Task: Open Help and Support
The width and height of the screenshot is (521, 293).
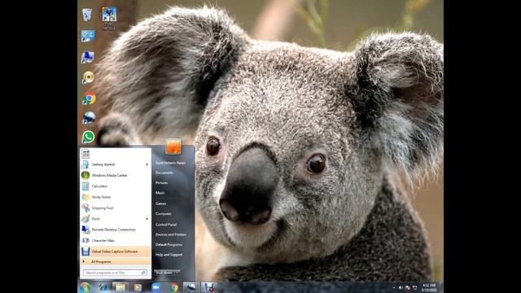Action: coord(169,255)
